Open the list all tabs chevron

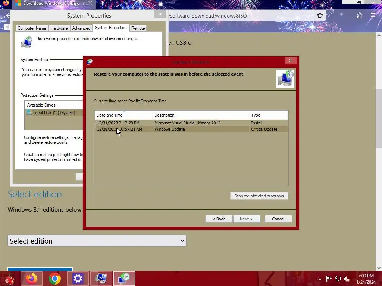point(325,3)
